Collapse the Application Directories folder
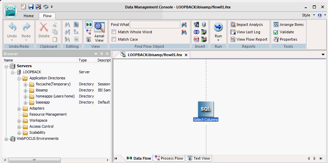 tap(19, 79)
